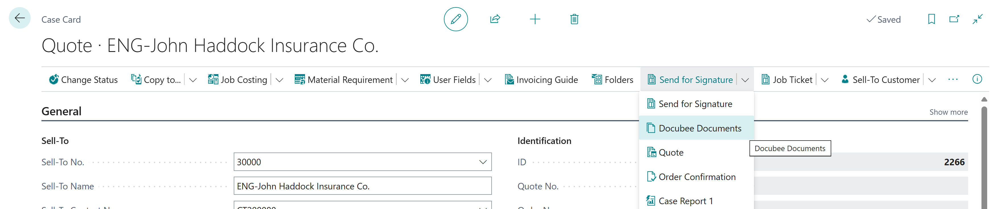Viewport: 990px width, 209px height.
Task: Click the Sell-To Name input field
Action: point(362,186)
